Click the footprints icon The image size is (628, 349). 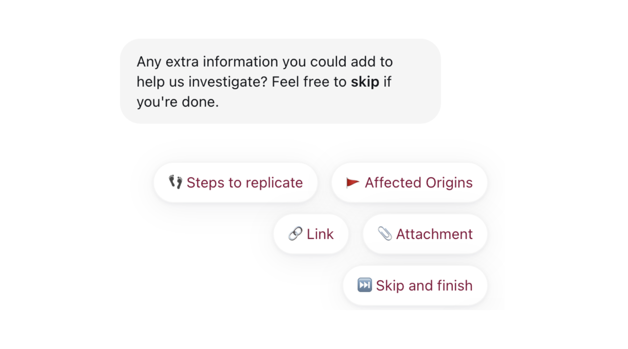[175, 182]
